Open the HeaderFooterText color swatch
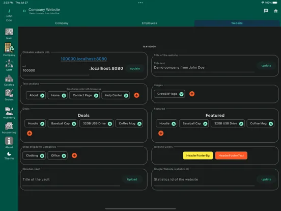 [231, 155]
